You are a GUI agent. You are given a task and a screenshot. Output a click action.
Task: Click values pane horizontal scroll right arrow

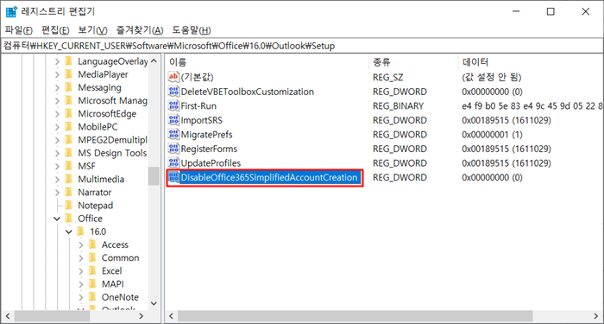coord(597,316)
